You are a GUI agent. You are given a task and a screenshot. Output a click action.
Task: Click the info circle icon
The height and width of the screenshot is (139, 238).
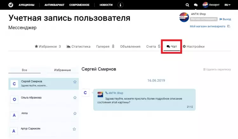coord(120,5)
